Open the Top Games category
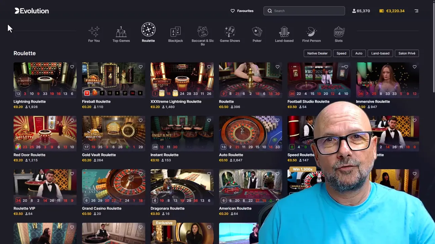 (121, 35)
